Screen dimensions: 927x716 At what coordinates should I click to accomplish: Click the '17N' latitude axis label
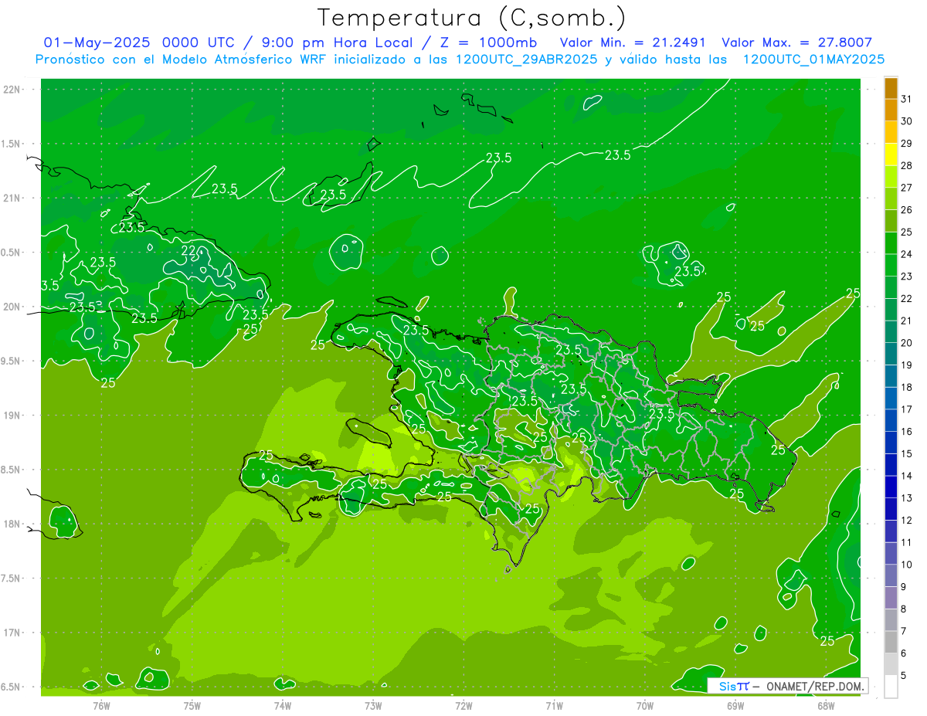coord(12,633)
